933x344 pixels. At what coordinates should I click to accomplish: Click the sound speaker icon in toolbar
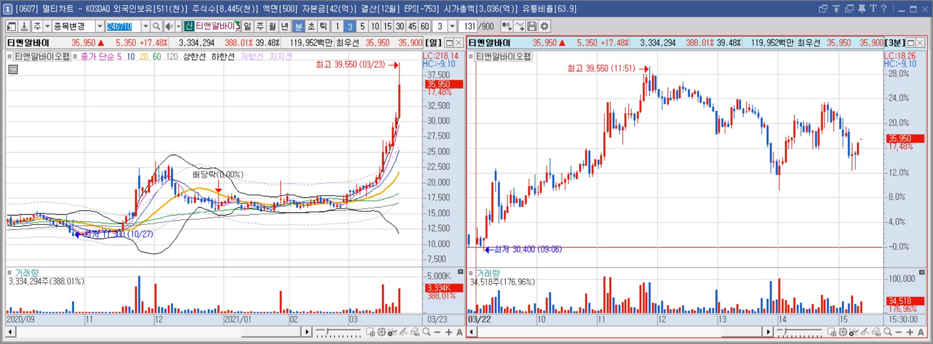coord(169,26)
